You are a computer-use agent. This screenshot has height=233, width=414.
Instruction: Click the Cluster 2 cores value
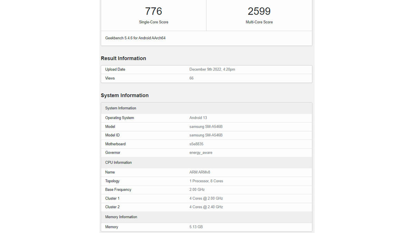(205, 207)
